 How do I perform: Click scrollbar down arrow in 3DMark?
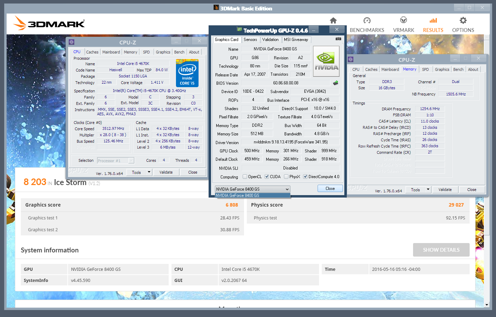click(487, 305)
